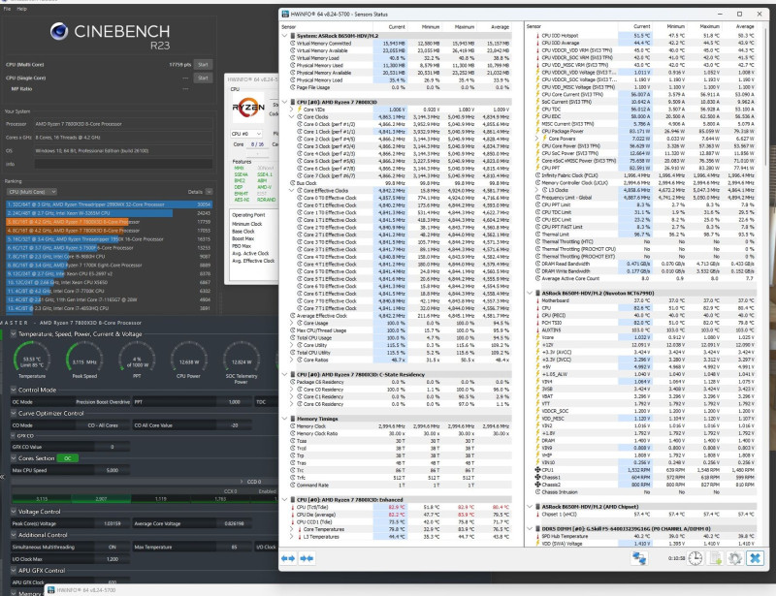Collapse Temperature, Speed, Power, Current & Voltage section
Viewport: 776px width, 596px height.
pos(14,334)
